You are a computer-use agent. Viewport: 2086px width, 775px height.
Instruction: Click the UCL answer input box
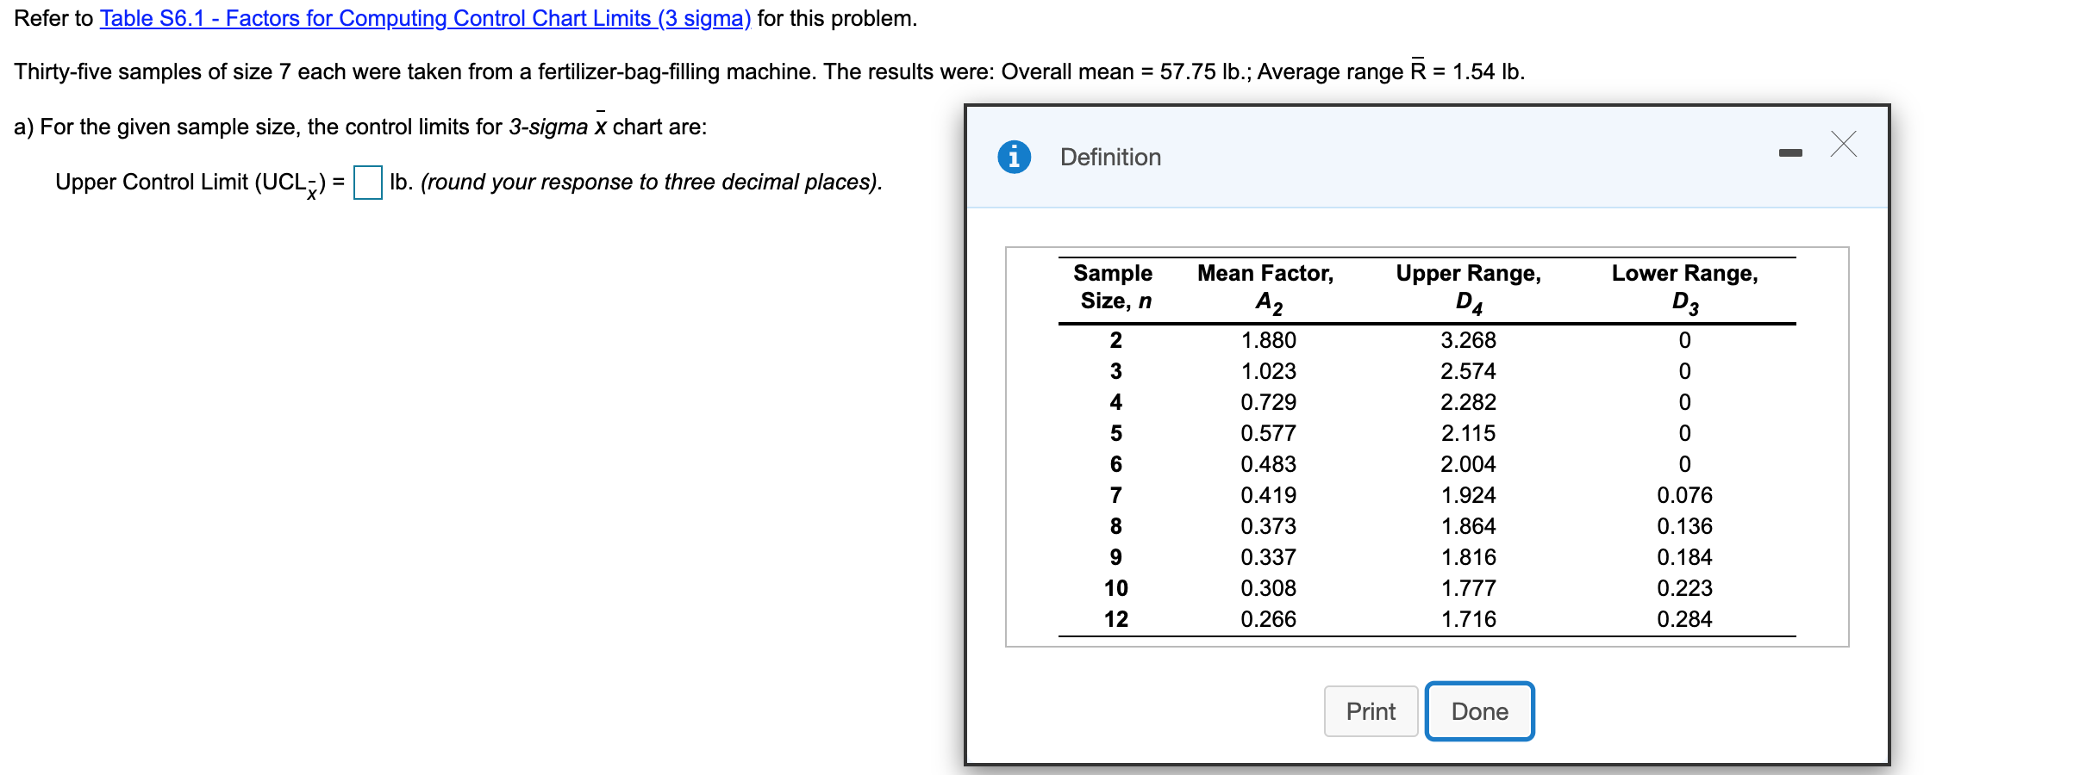pos(368,183)
